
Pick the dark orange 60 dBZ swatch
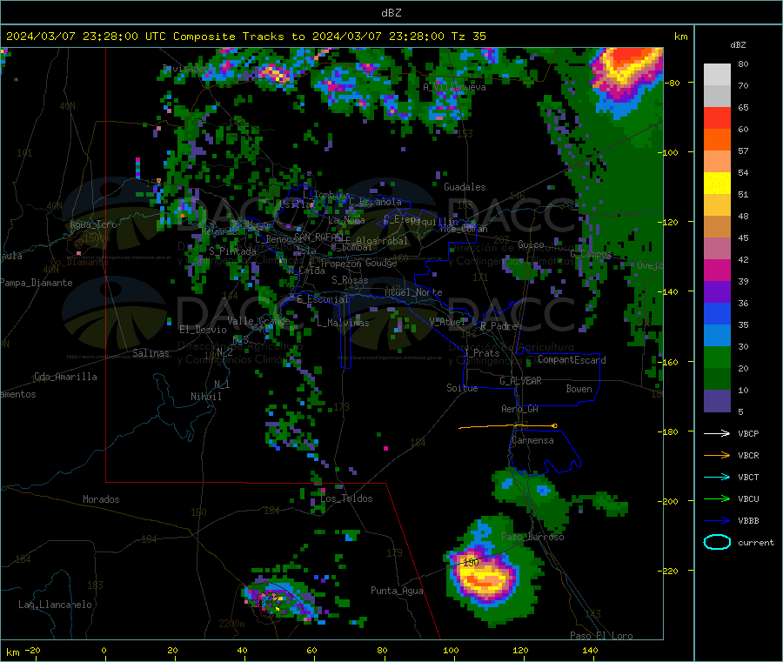(x=717, y=140)
